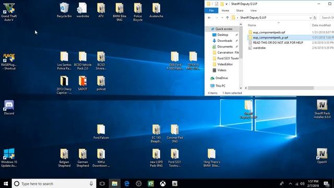Open the Quick Access Toolbar customize dropdown
334x188 pixels.
click(226, 4)
